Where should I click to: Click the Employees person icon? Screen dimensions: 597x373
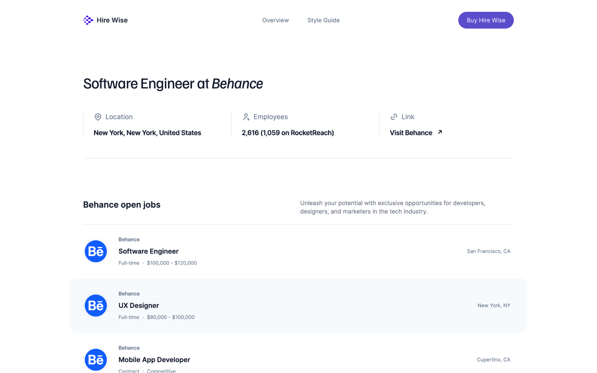click(246, 117)
